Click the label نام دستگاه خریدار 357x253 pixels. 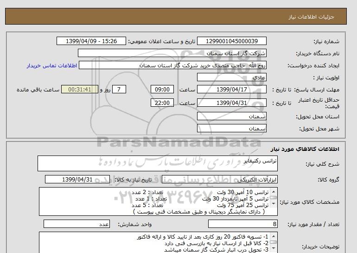click(318, 53)
